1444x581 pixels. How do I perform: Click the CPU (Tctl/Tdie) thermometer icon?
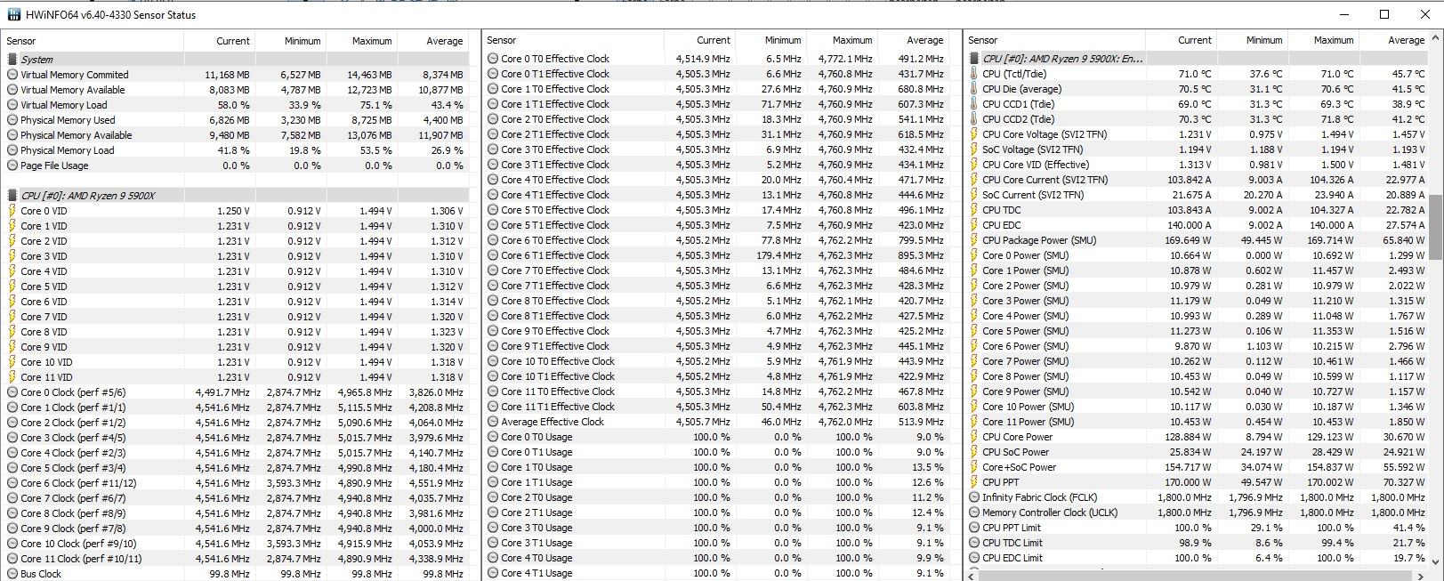974,74
